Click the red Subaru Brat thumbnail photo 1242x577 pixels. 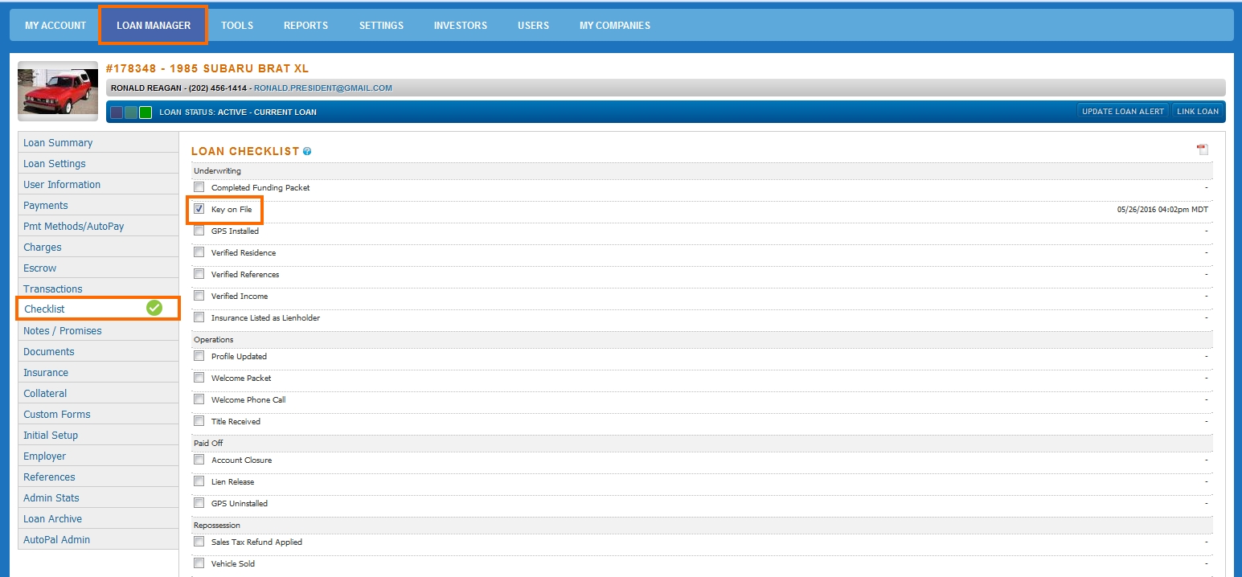tap(58, 92)
